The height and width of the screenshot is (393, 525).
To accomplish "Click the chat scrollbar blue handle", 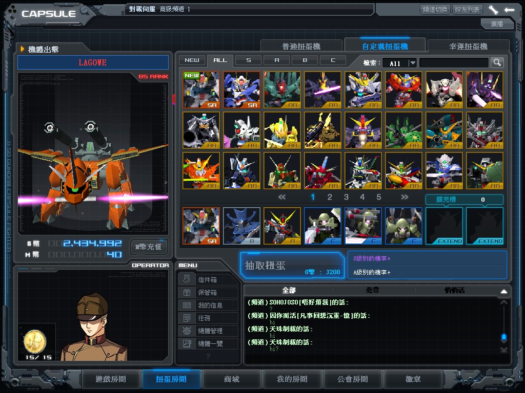I will pos(504,337).
